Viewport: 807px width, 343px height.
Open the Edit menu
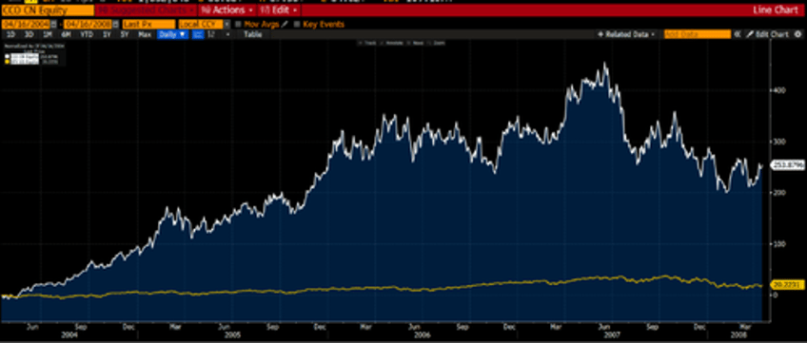point(279,10)
